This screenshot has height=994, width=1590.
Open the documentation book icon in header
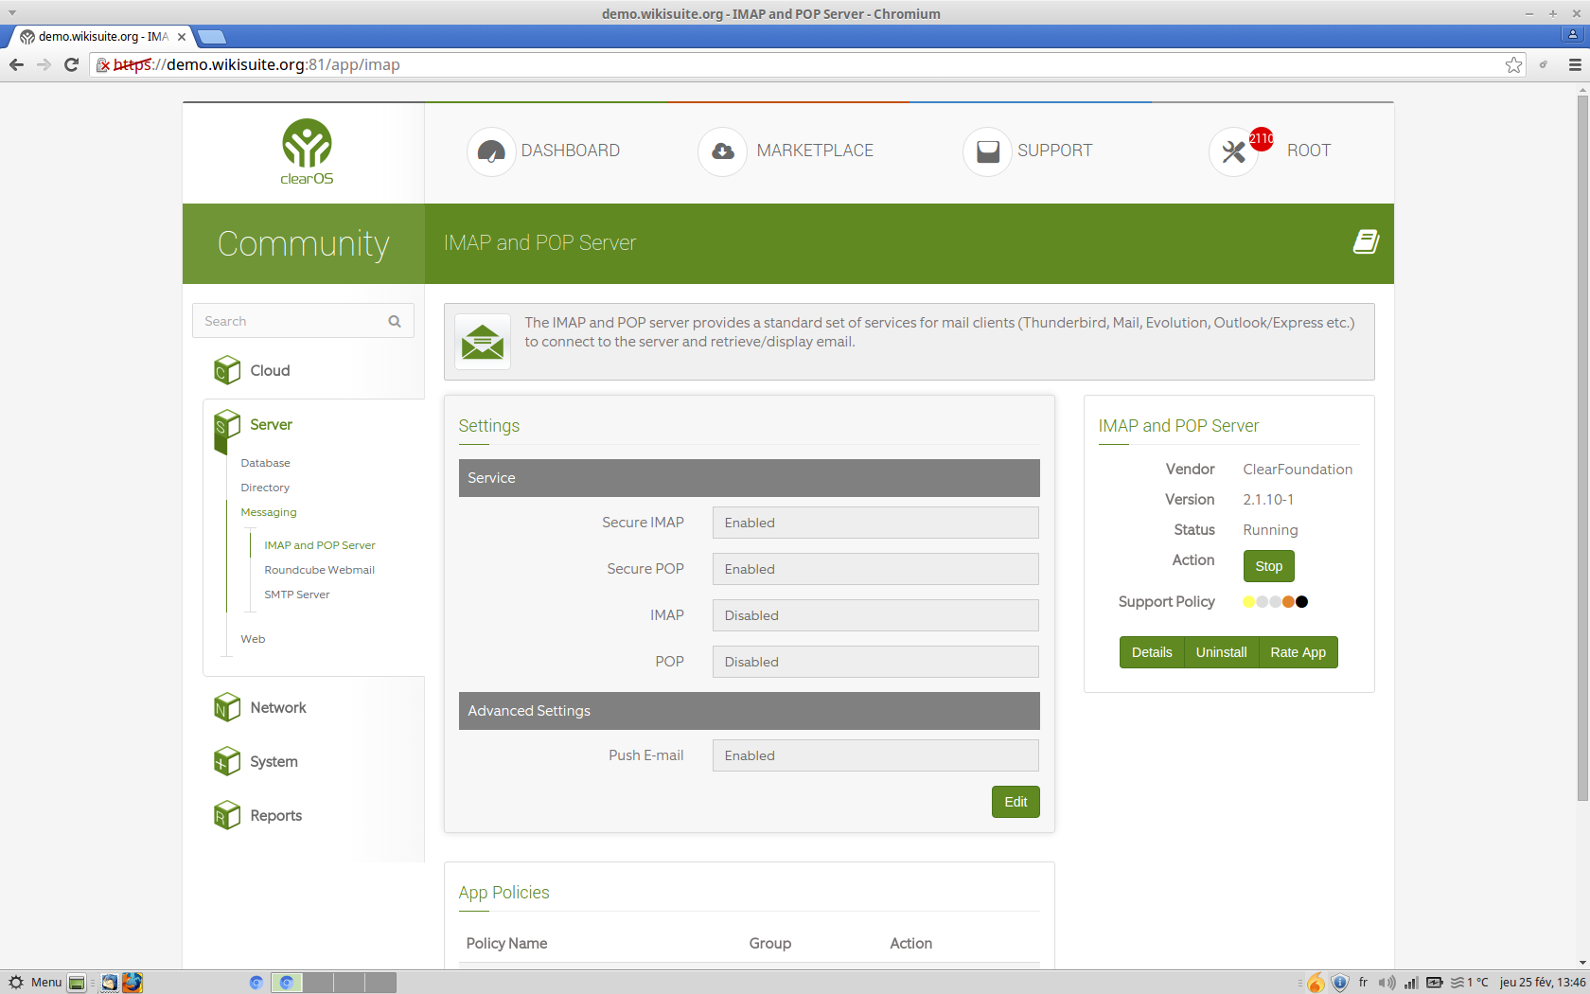tap(1365, 242)
